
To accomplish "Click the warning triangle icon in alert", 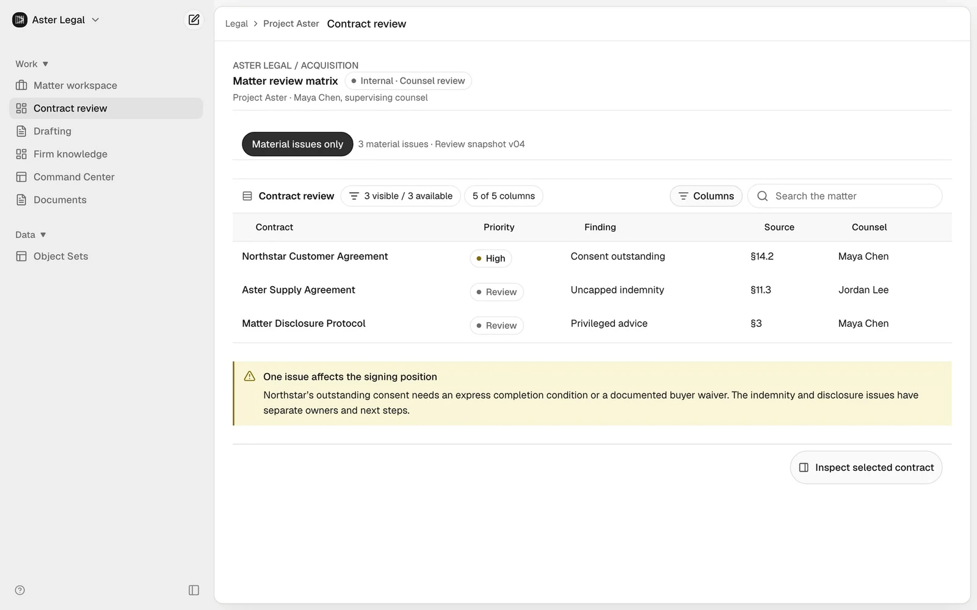I will [250, 376].
